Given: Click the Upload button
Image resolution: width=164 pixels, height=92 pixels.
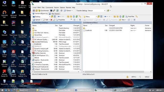Looking at the screenshot, I should (37, 20).
